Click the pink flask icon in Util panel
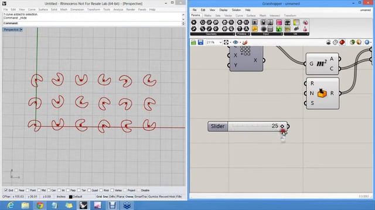The image size is (375, 210). click(x=305, y=29)
